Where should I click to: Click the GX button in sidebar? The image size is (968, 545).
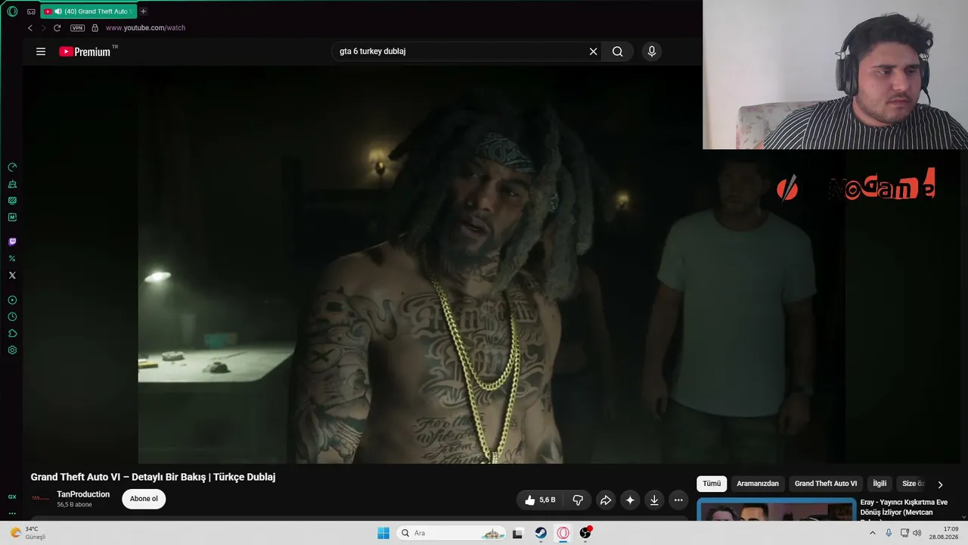click(12, 497)
